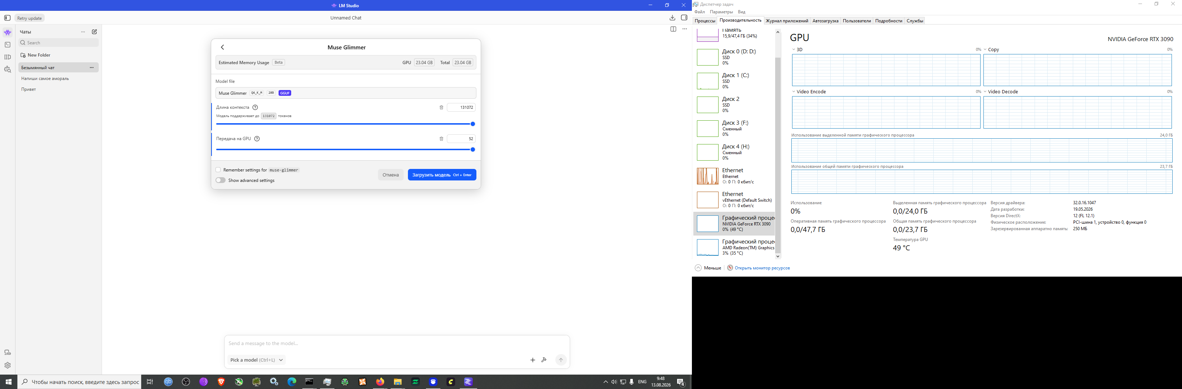Click the Длина контекста slider handle

click(x=472, y=124)
